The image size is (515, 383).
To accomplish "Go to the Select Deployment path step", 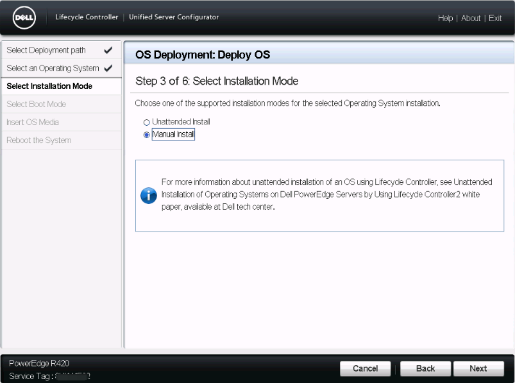I will (46, 50).
